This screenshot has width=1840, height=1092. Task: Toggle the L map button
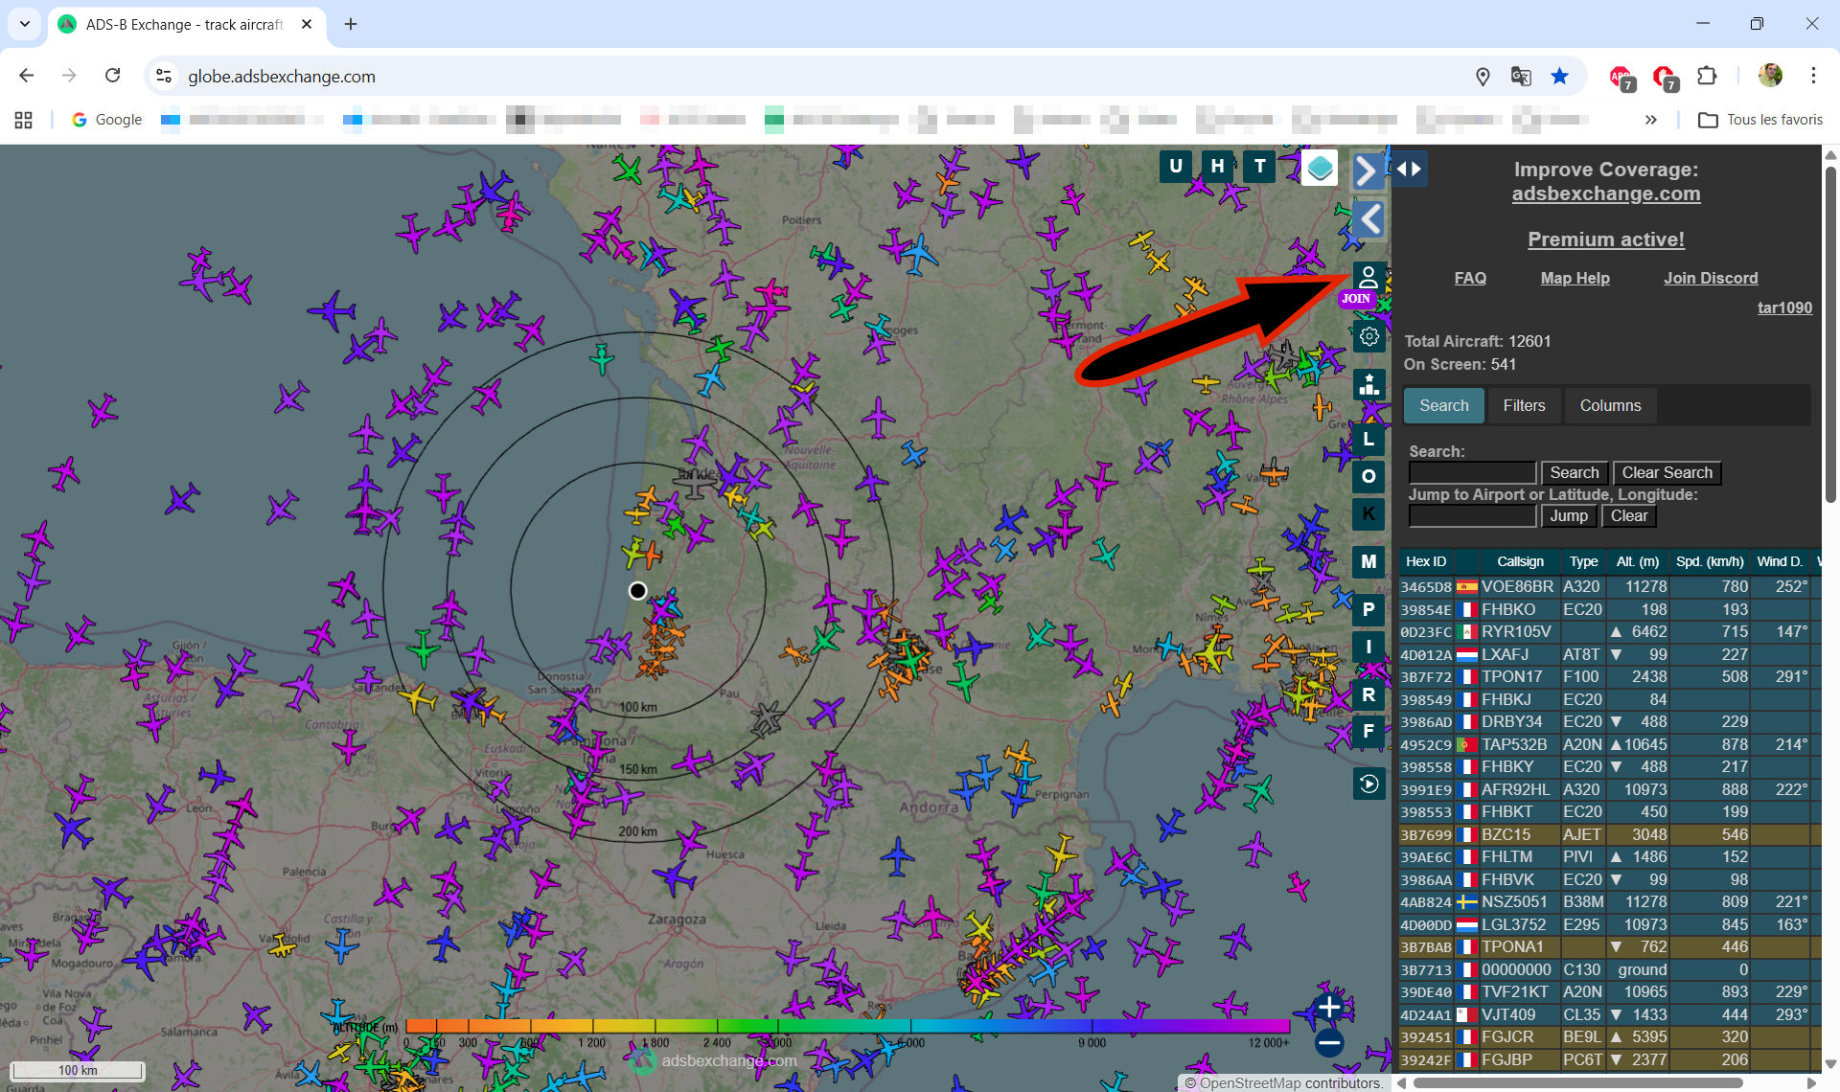[1368, 440]
